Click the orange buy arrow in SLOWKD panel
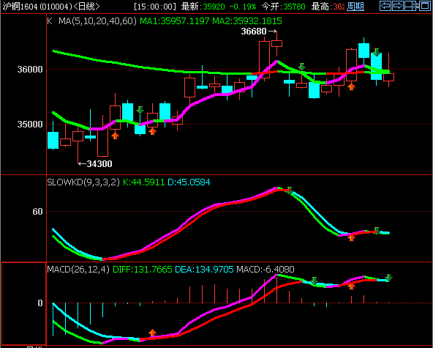This screenshot has height=348, width=433. [x=351, y=237]
